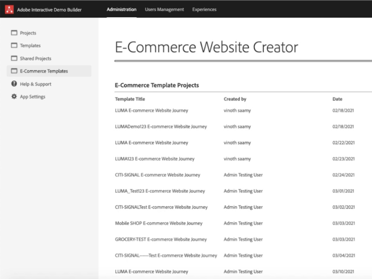372x279 pixels.
Task: Open LUMA_Test123 E-commerce Website Journey
Action: [x=160, y=191]
